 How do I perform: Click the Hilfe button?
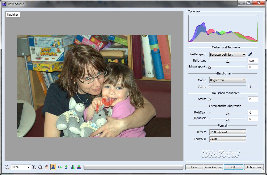coord(194,167)
